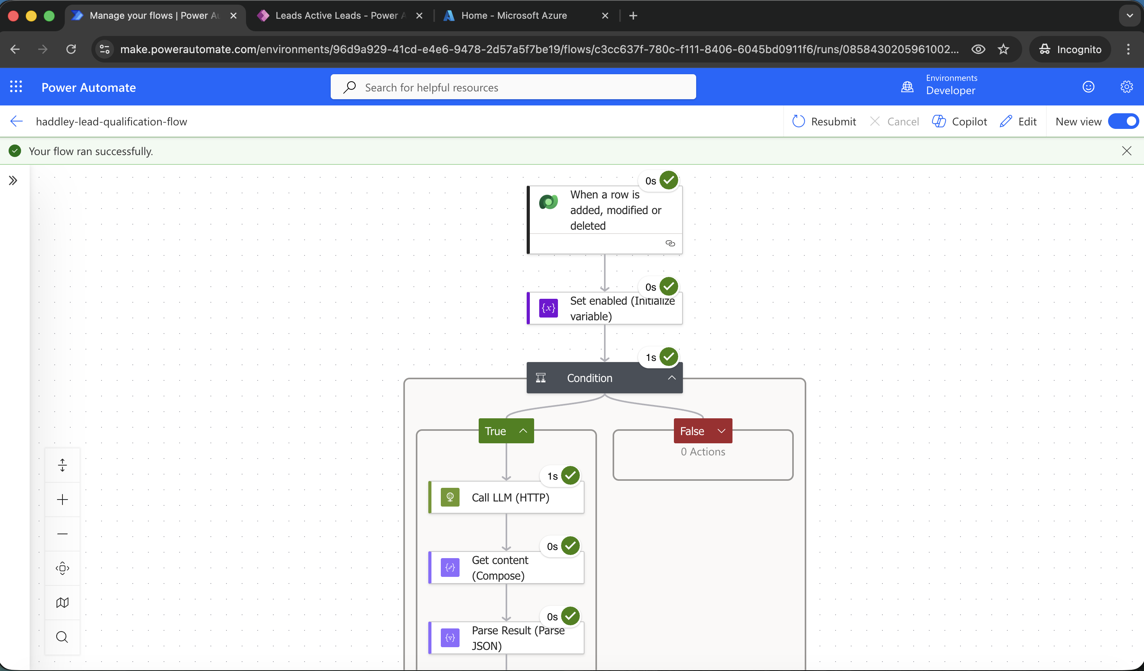Send feedback via the smiley icon
1144x671 pixels.
[x=1088, y=86]
